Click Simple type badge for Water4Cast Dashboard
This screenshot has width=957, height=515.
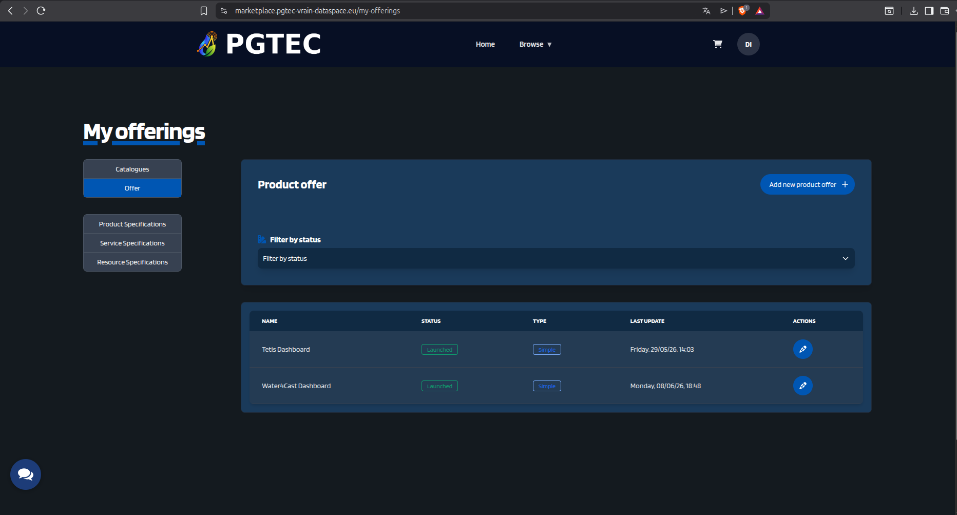point(547,386)
